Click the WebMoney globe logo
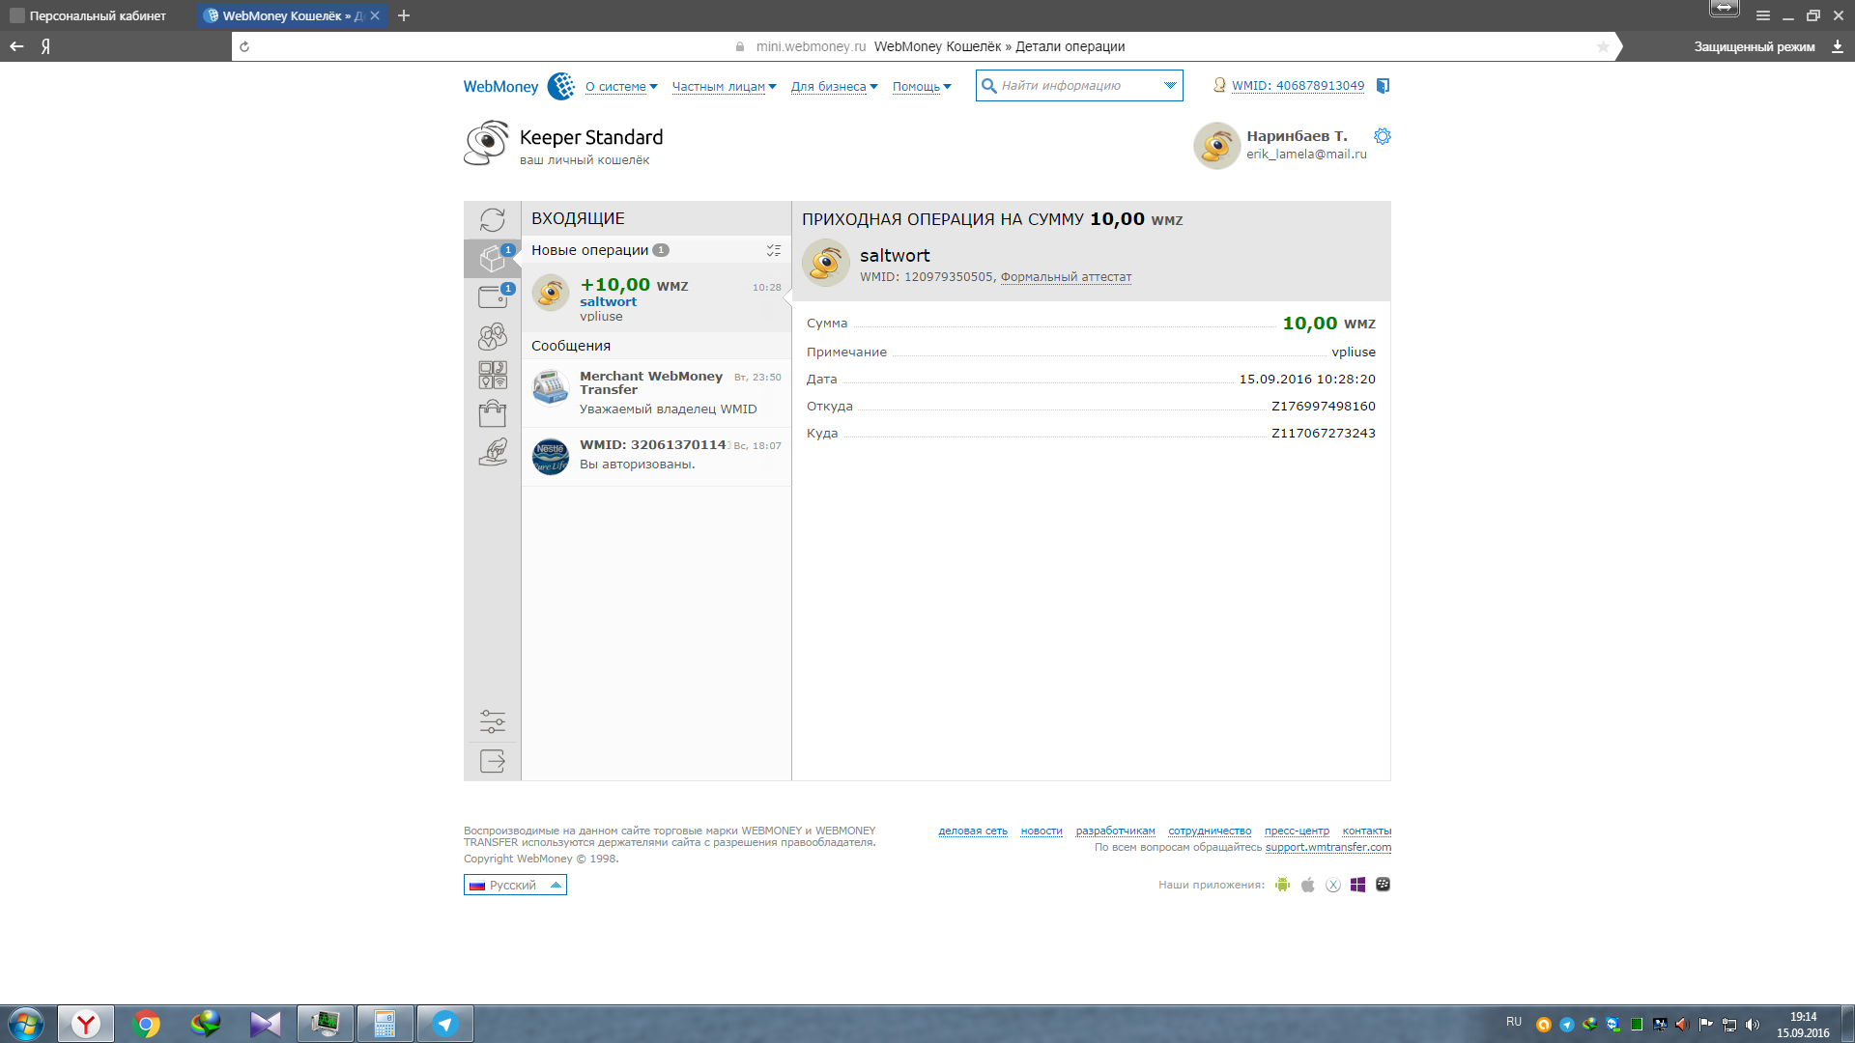 tap(561, 86)
